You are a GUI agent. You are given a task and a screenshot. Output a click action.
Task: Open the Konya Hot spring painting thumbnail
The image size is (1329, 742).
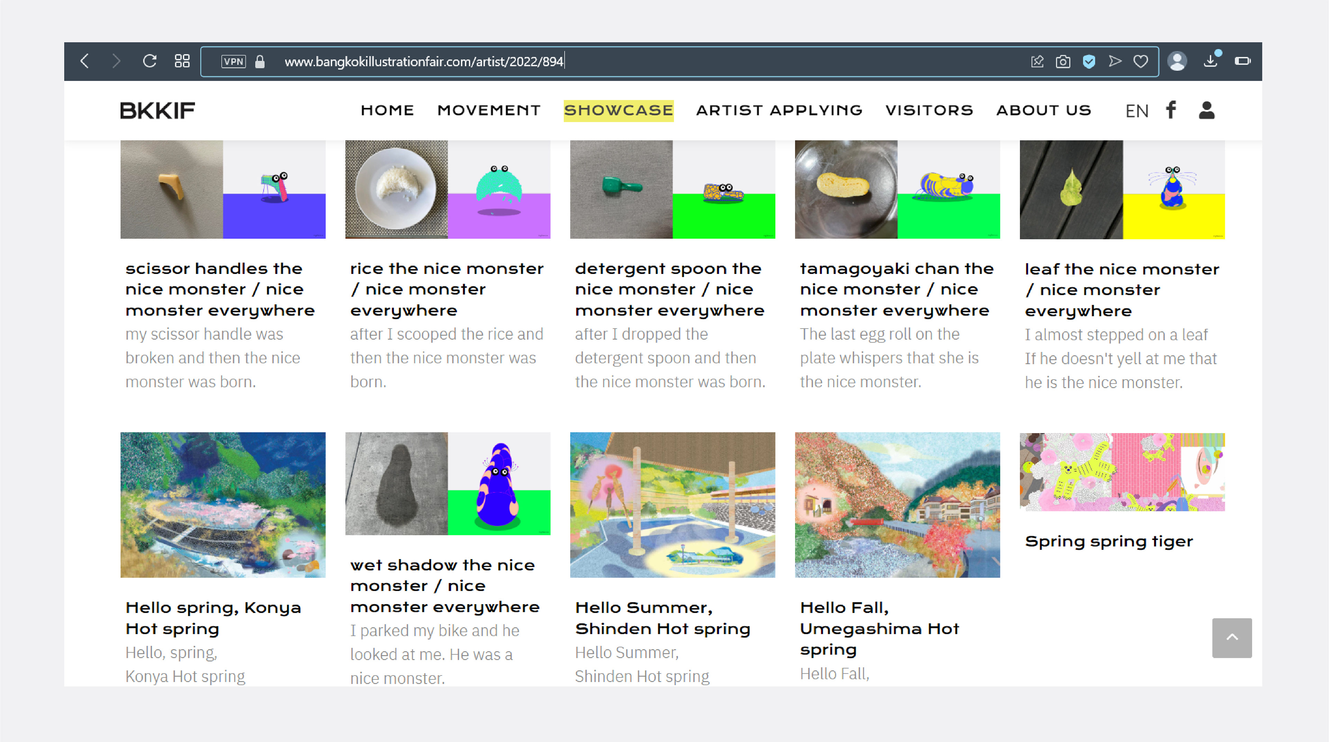(223, 504)
